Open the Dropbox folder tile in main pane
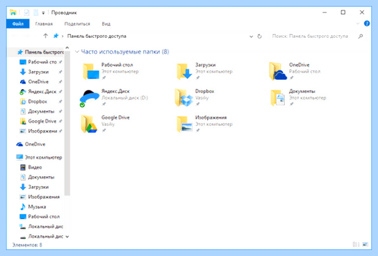378x256 pixels. click(195, 97)
